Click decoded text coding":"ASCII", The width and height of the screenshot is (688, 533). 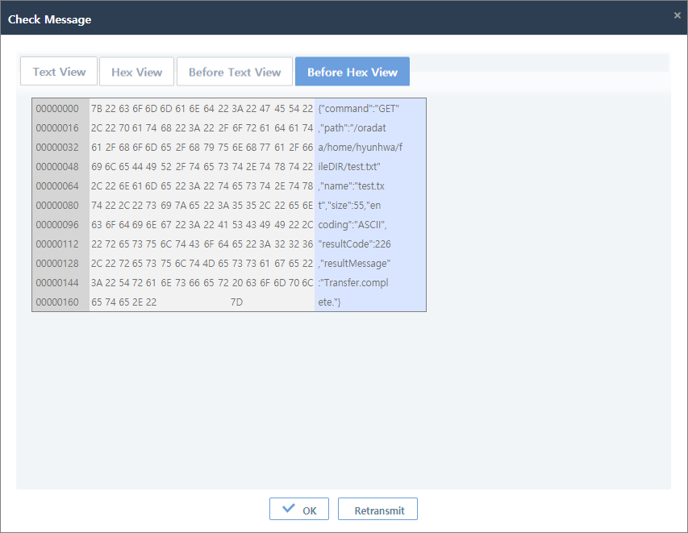click(352, 224)
